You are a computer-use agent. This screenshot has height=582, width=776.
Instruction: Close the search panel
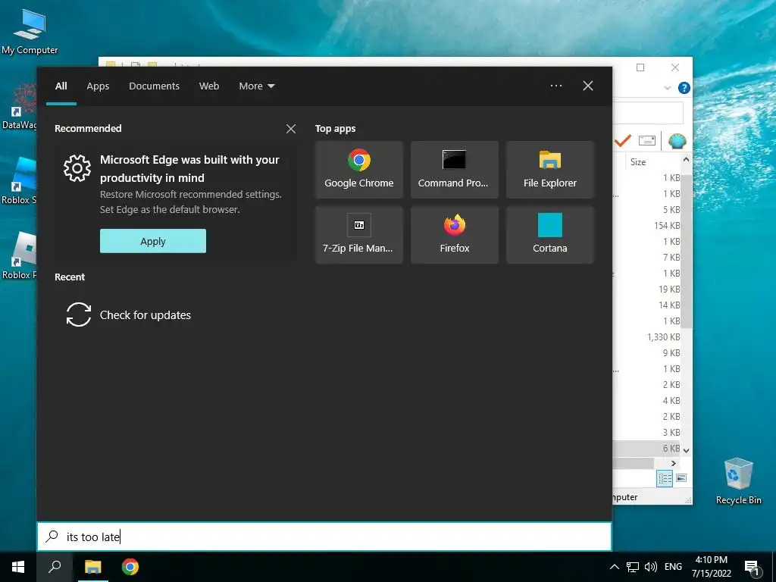pyautogui.click(x=588, y=86)
